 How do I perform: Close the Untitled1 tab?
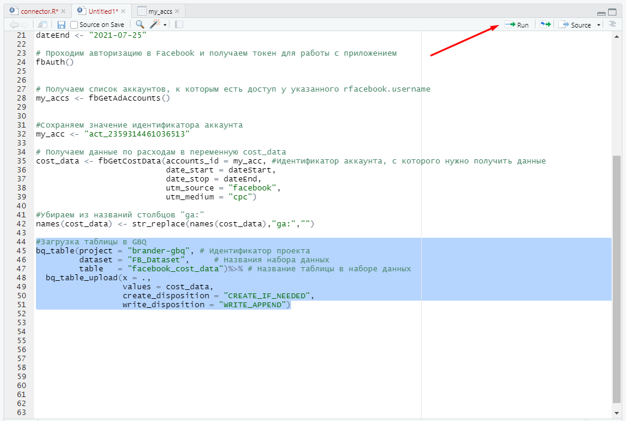[x=123, y=11]
